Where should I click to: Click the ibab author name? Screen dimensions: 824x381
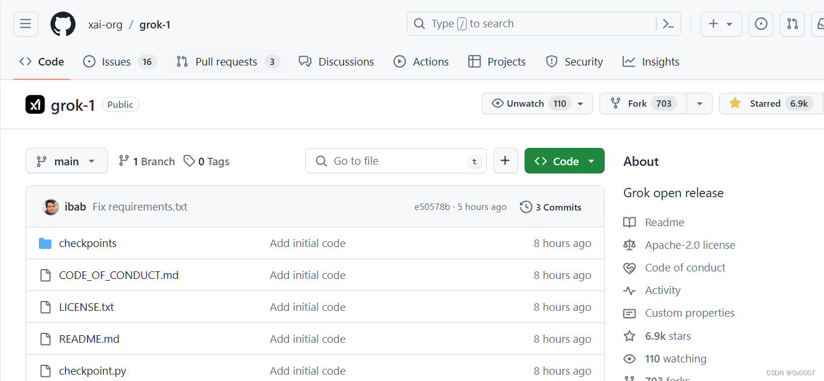click(x=75, y=207)
